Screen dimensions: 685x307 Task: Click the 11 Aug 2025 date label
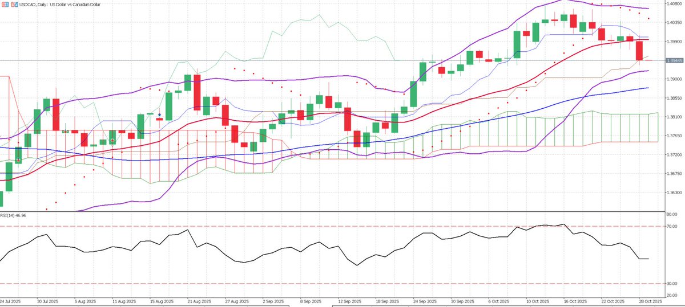[124, 301]
